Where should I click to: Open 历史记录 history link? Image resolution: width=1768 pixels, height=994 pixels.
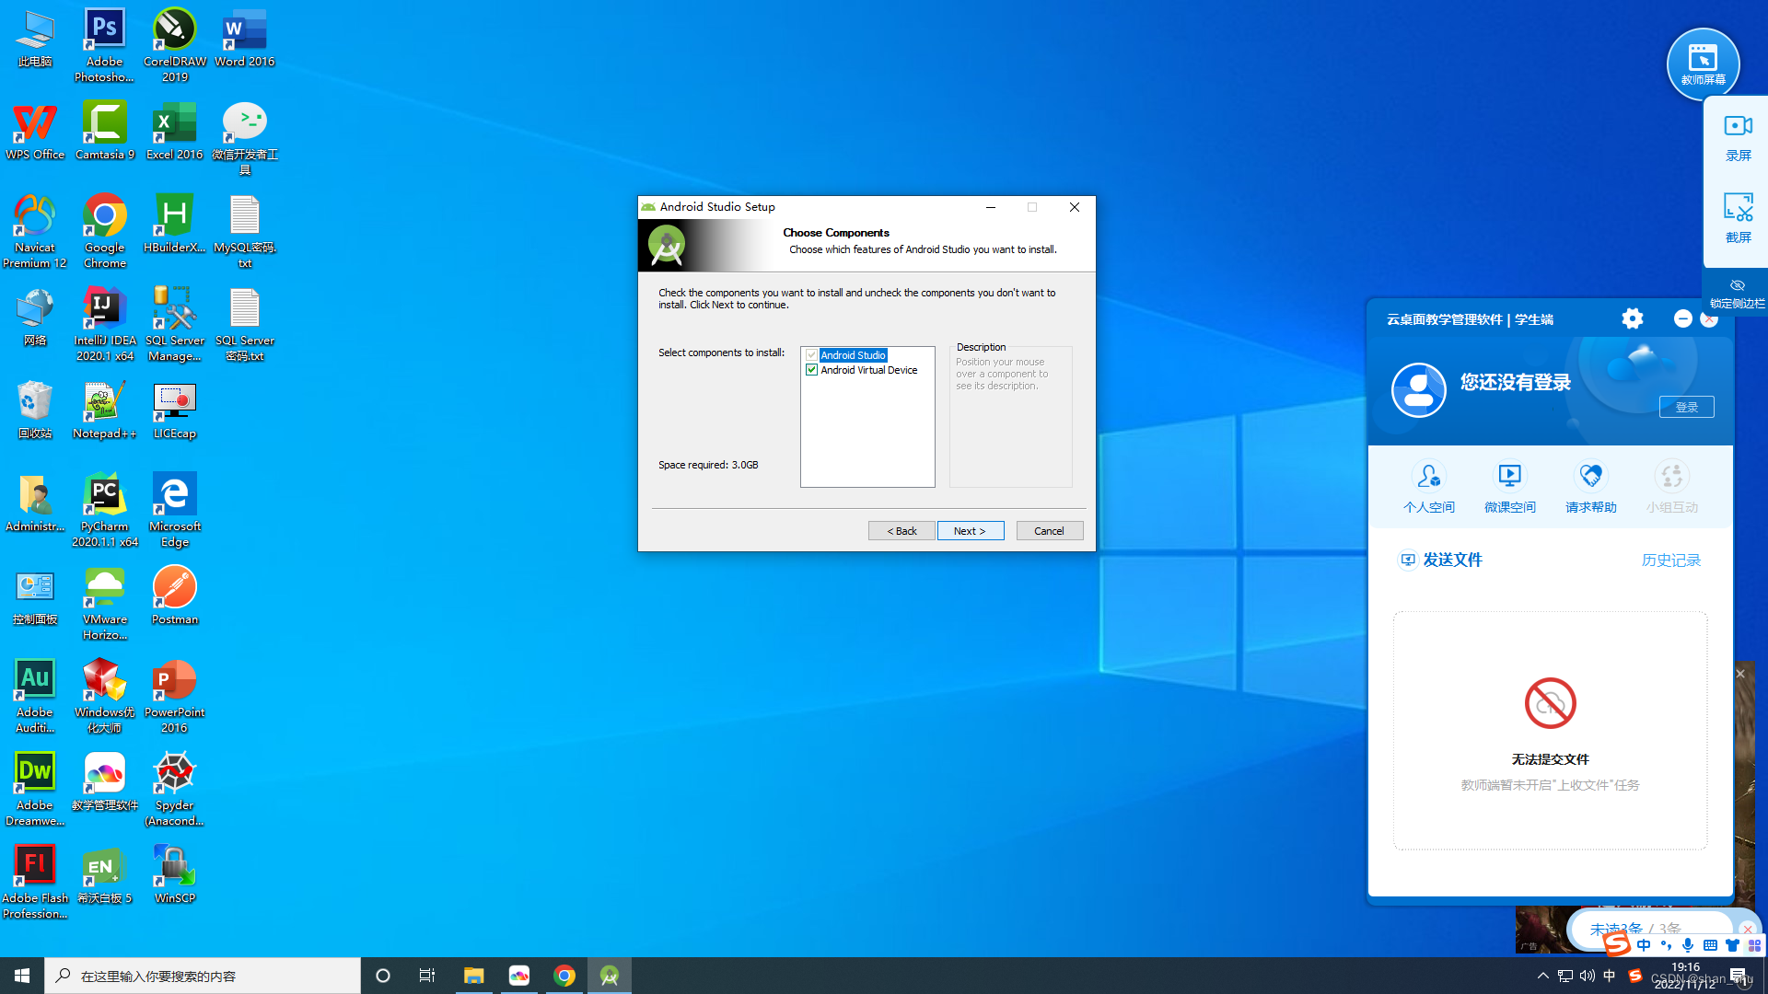point(1670,561)
